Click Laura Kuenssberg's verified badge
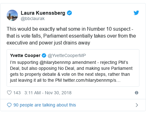The image size is (146, 114). coord(69,13)
